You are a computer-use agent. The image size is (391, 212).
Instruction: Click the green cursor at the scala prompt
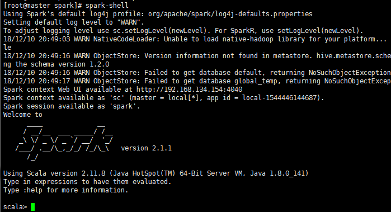coord(32,207)
